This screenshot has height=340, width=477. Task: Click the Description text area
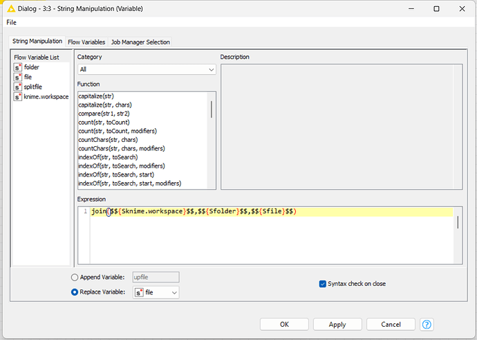pos(342,127)
